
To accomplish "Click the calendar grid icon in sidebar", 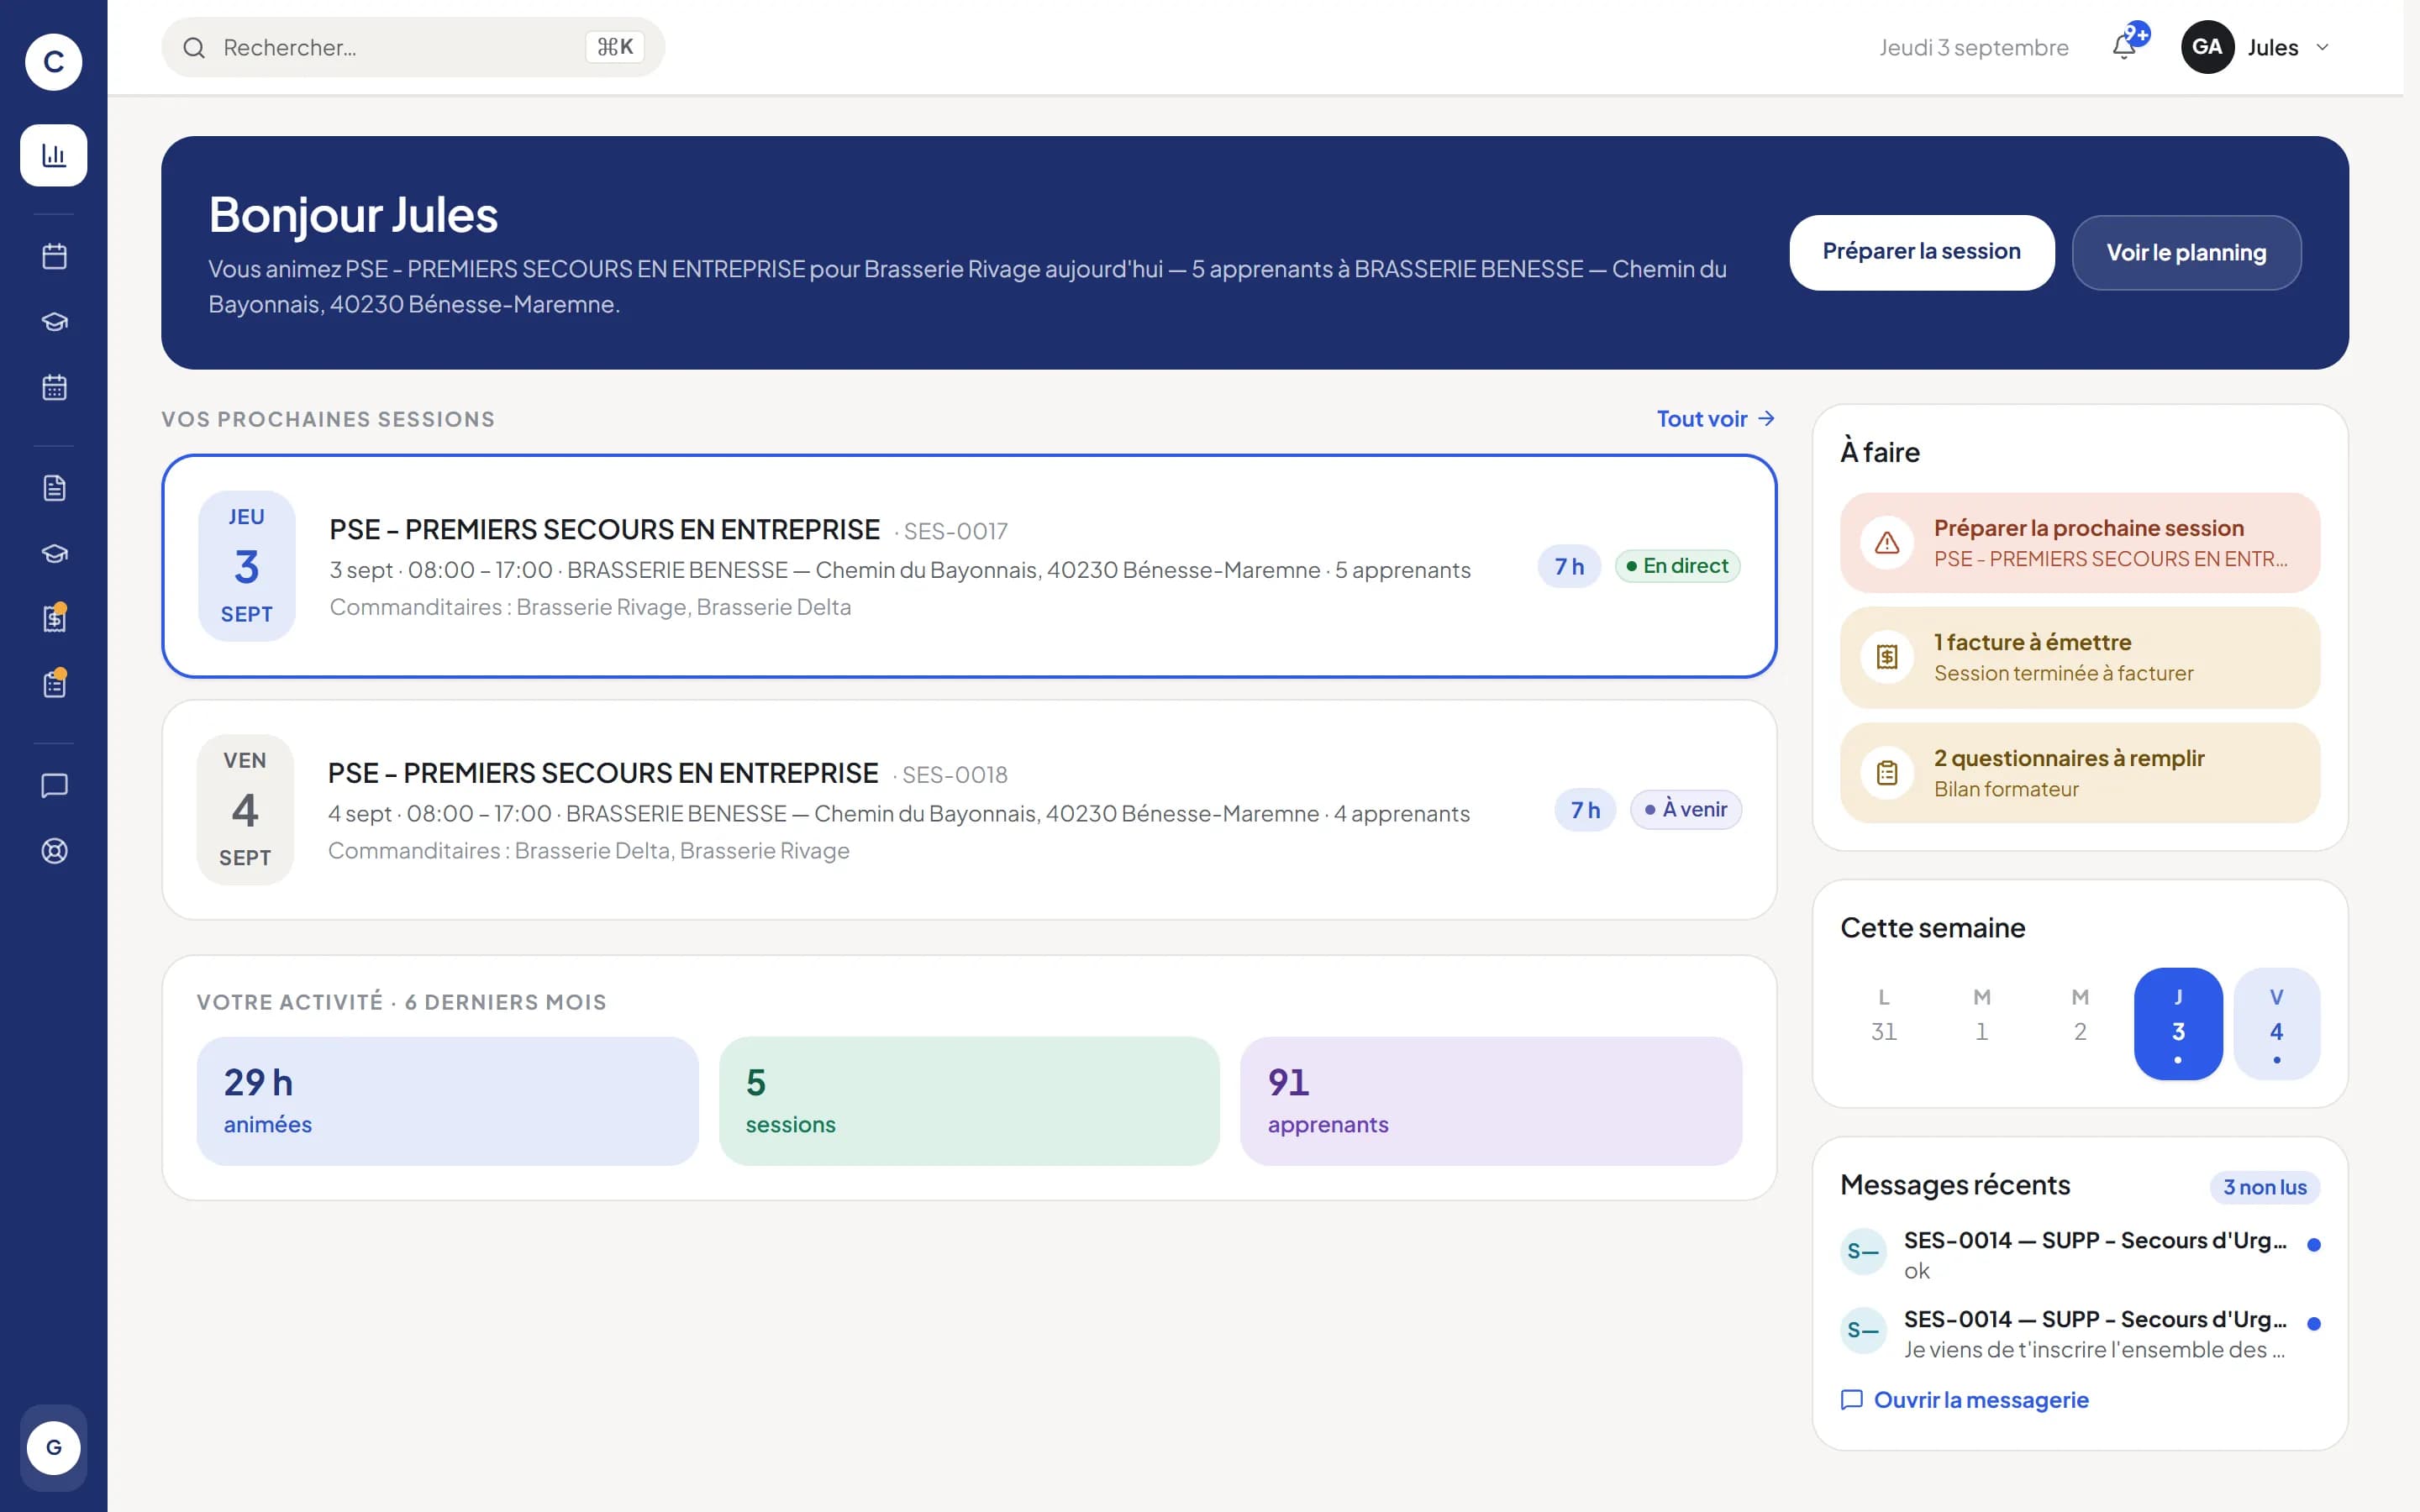I will [54, 388].
